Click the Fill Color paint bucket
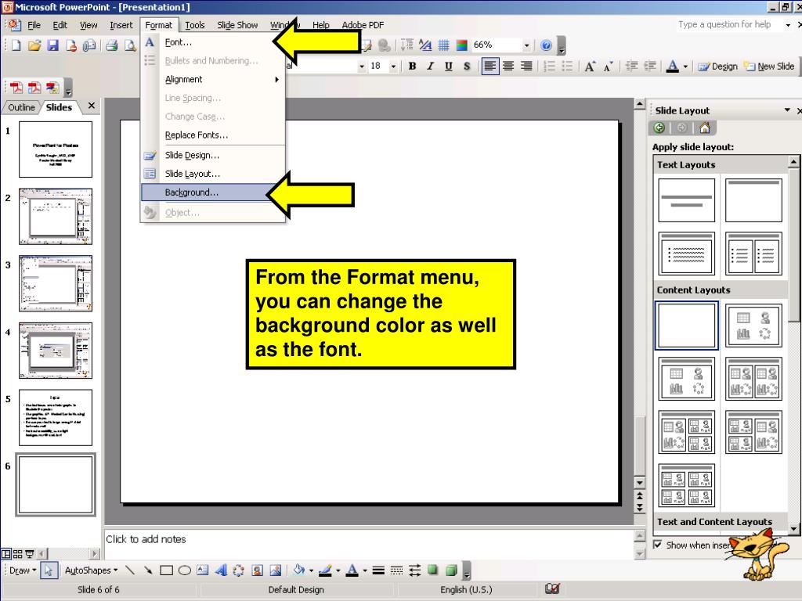 298,570
